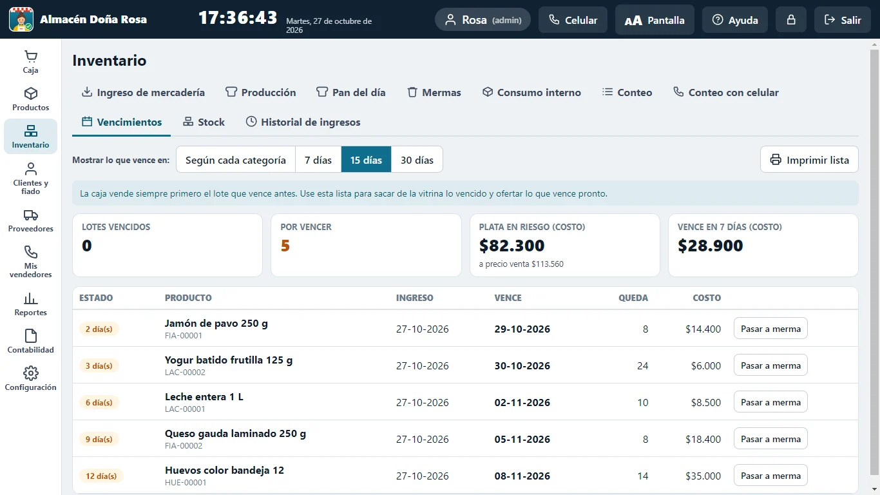
Task: Click the Salir logout button
Action: [843, 20]
